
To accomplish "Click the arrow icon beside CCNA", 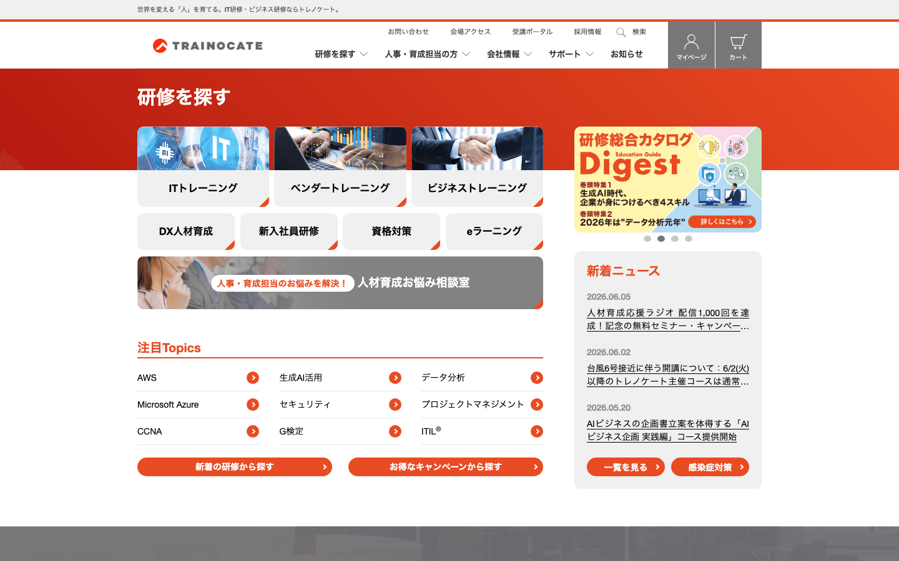I will [253, 431].
